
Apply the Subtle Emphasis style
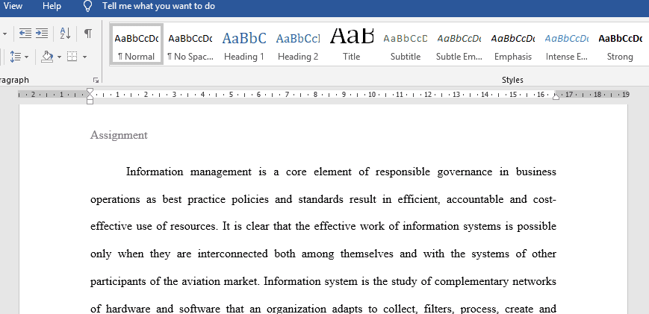click(459, 44)
